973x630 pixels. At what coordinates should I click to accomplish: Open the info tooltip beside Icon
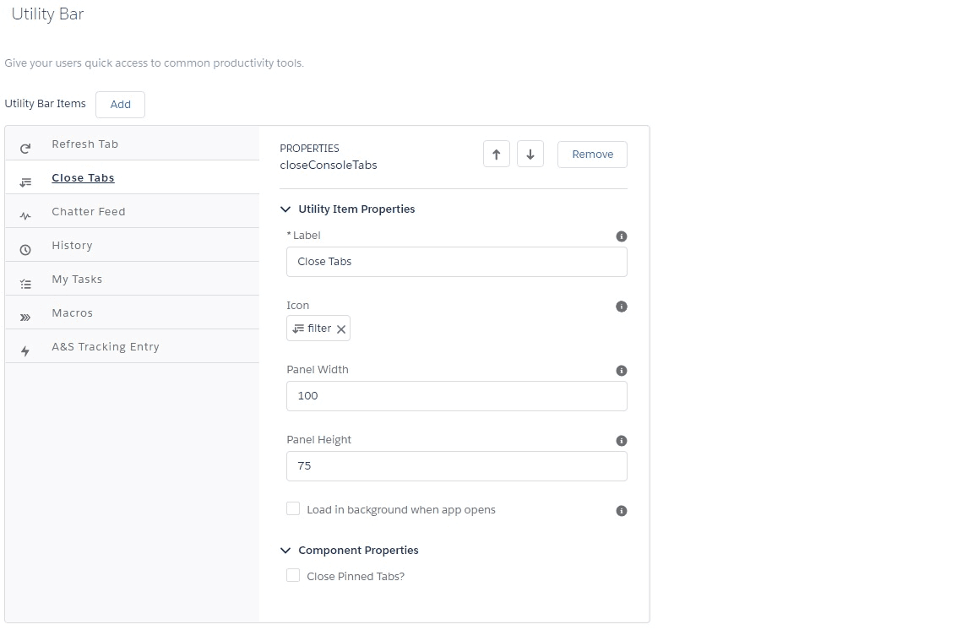[x=621, y=307]
